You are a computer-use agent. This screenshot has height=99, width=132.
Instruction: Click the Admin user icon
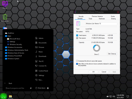(36, 38)
